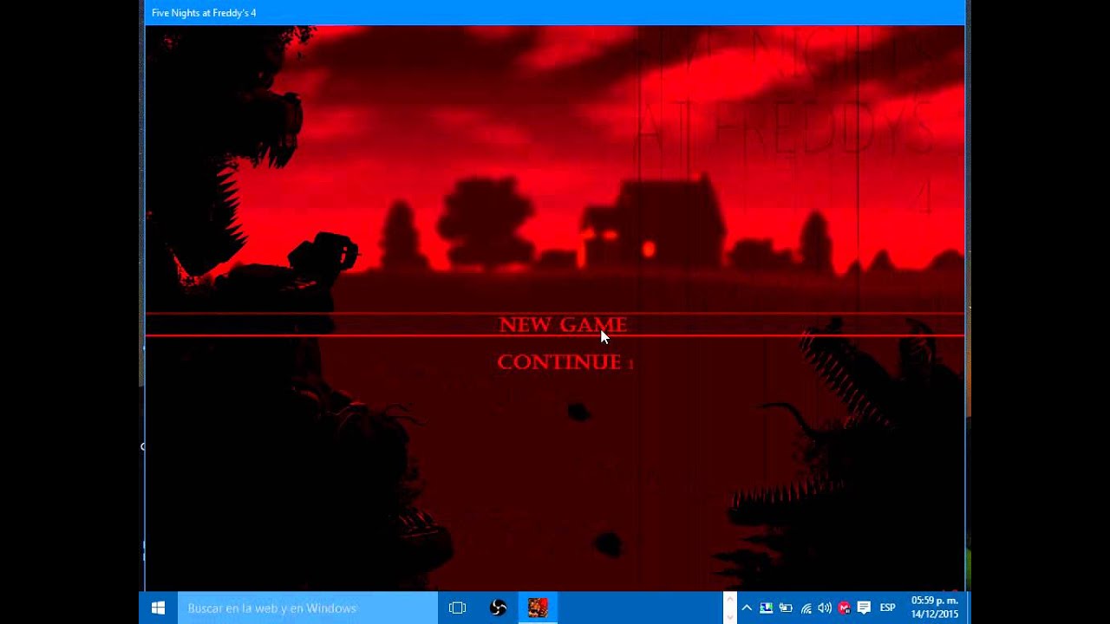Screen dimensions: 1110x624
Task: Click the Five Nights at Freddy's 4 title bar
Action: point(555,13)
